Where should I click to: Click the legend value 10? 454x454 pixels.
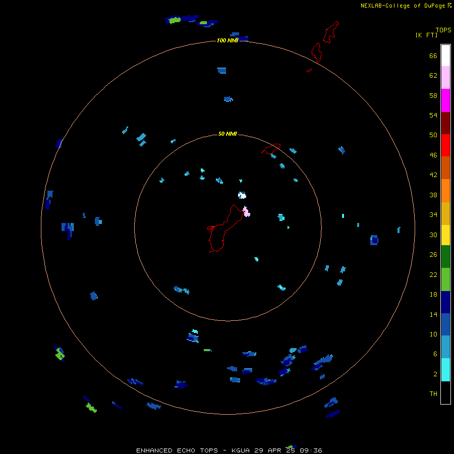[x=433, y=334]
